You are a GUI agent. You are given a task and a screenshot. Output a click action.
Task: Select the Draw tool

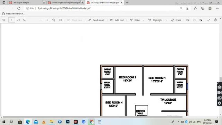(135, 20)
